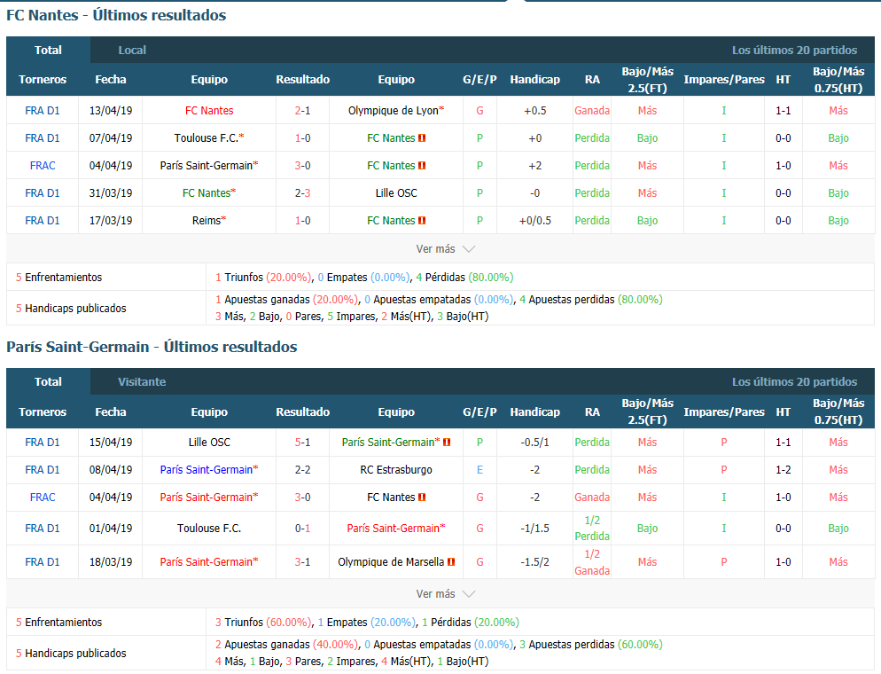Open 'Los últimos 20 partidos' in París Saint-Germain table
881x674 pixels.
794,381
